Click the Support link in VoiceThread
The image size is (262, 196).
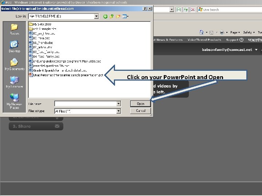pyautogui.click(x=232, y=40)
